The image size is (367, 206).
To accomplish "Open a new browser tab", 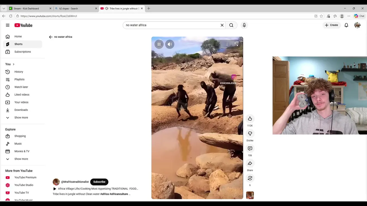I will (x=149, y=9).
